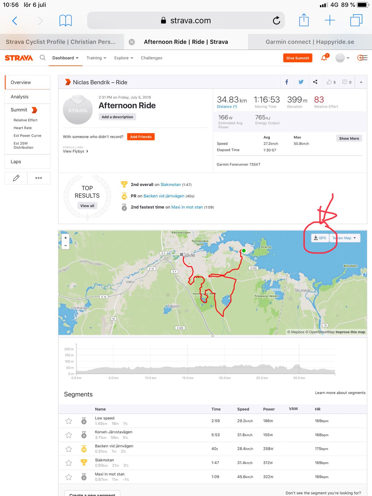
Task: Click View all top results
Action: [87, 206]
